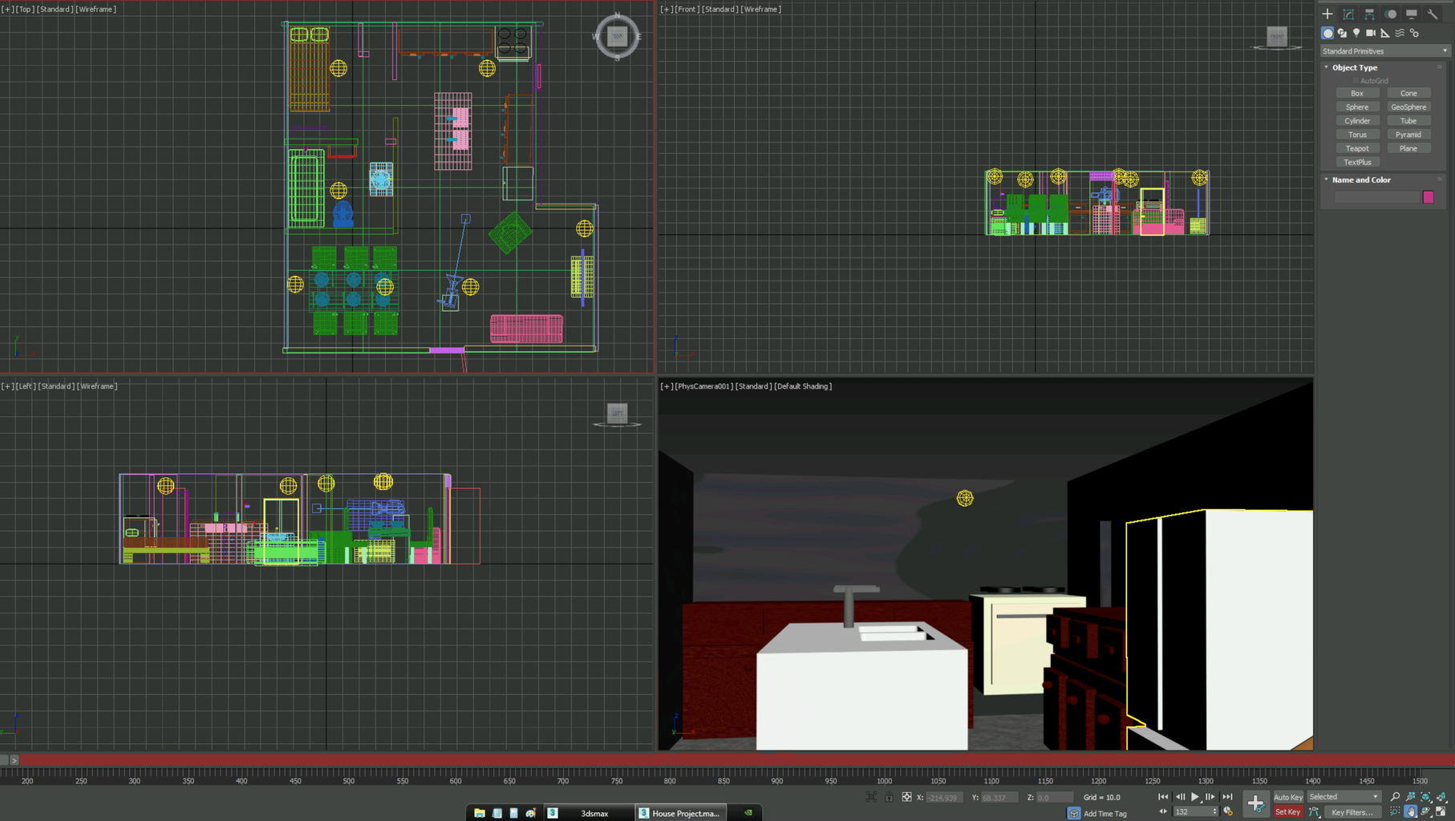Select the Pan View hand tool
This screenshot has width=1455, height=821.
1410,812
